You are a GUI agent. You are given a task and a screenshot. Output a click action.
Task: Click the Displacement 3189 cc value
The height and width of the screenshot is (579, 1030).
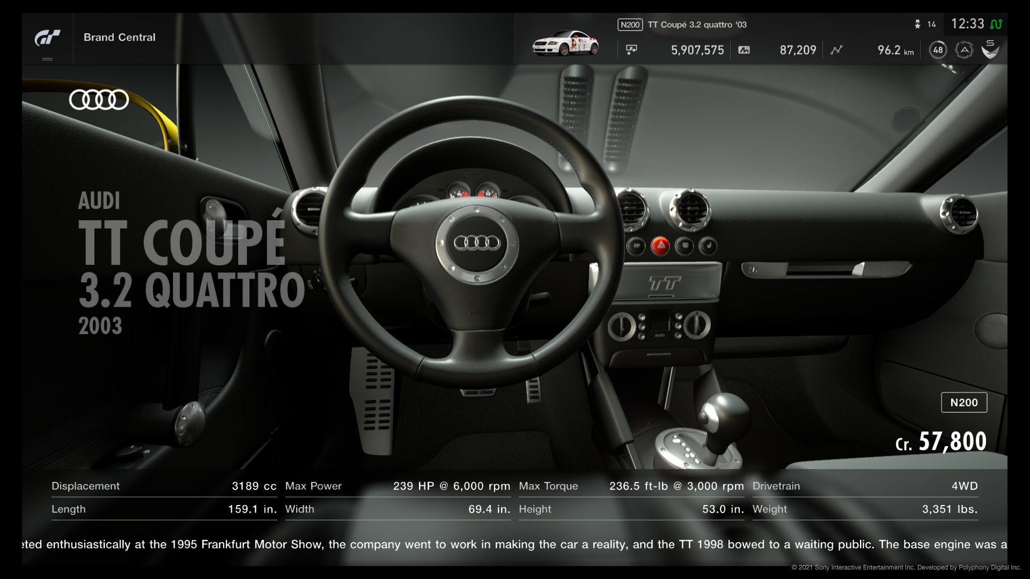(x=254, y=486)
